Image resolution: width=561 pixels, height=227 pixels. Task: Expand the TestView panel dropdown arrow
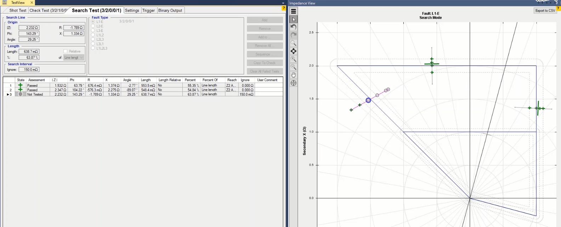click(283, 3)
